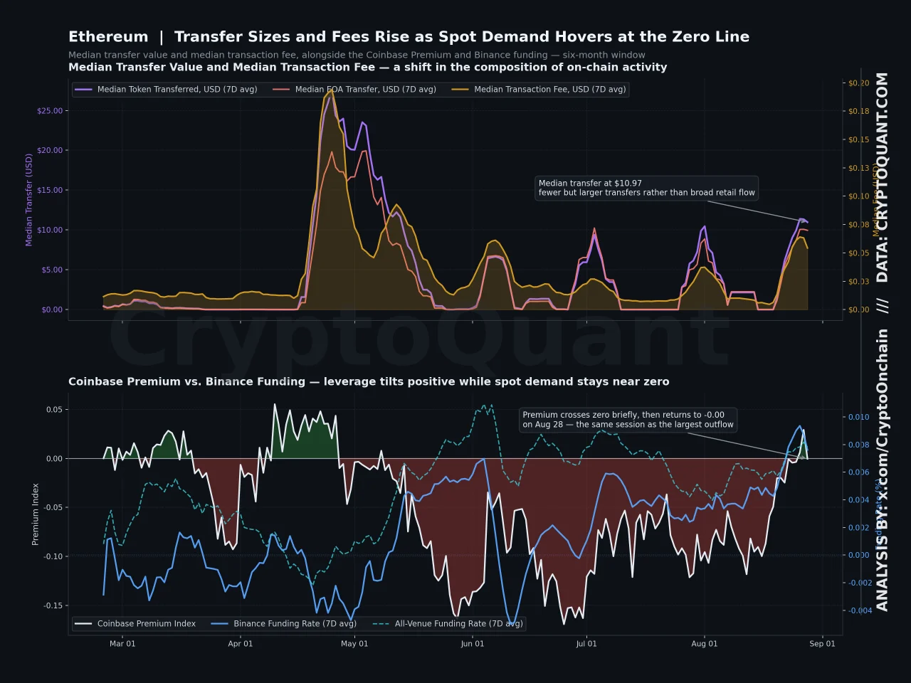
Task: Select the 'Median Transaction Fee, USD (7D avg)' legend label
Action: 550,90
